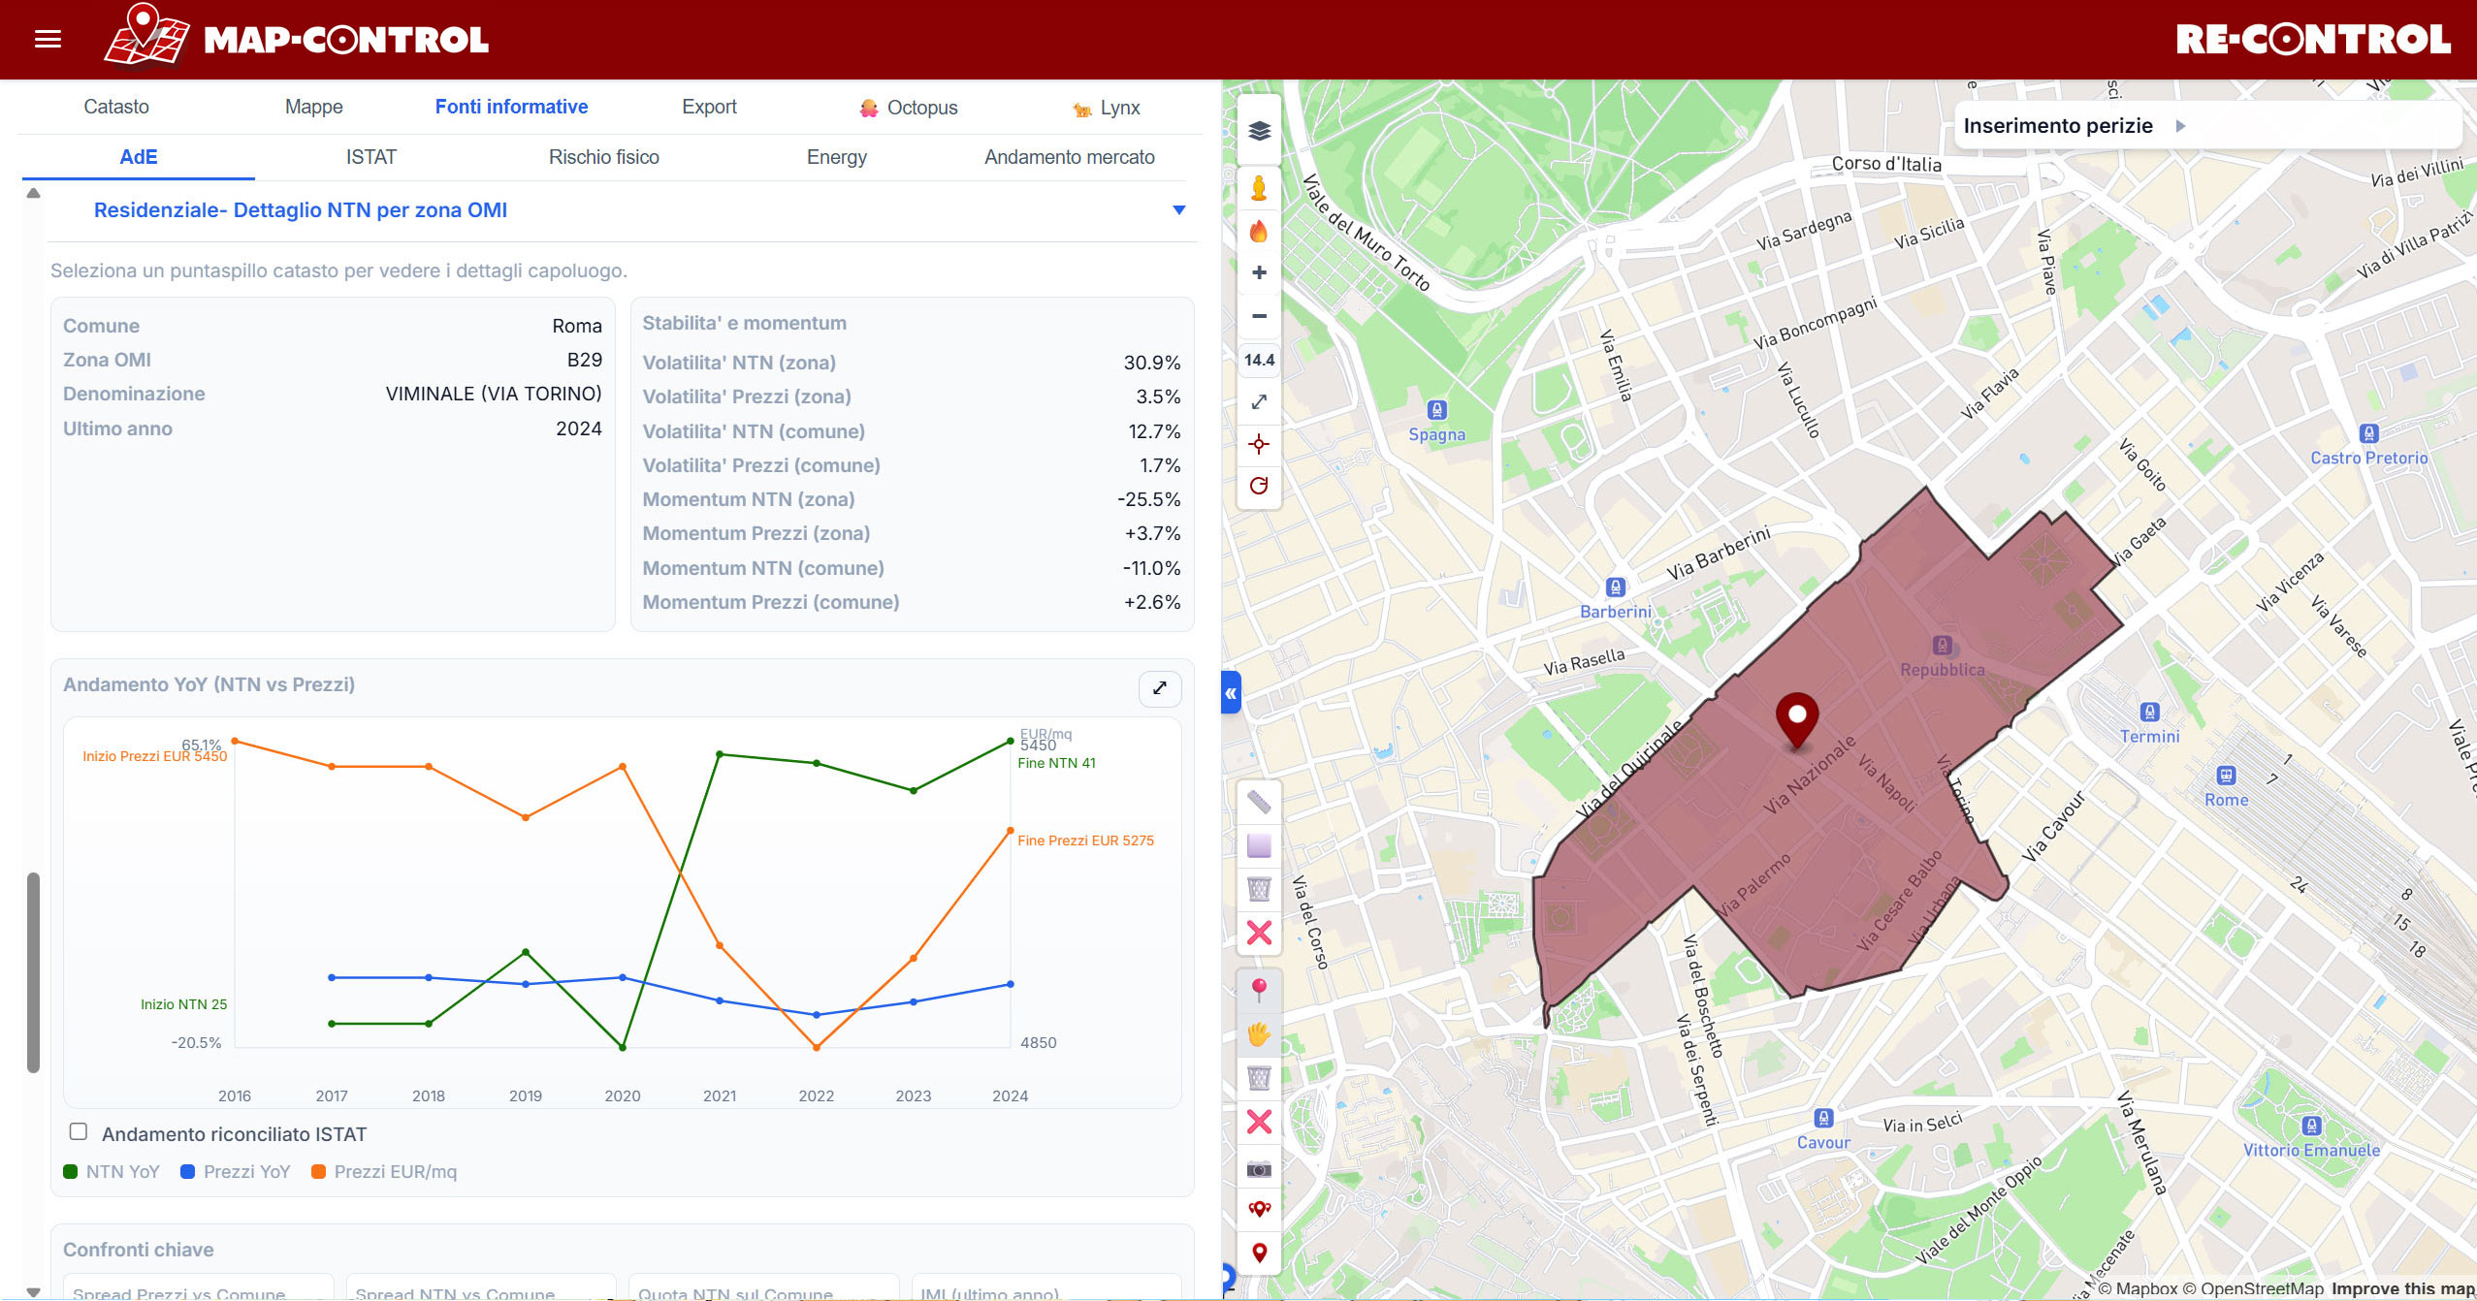This screenshot has height=1301, width=2477.
Task: Zoom in with the plus button
Action: coord(1259,273)
